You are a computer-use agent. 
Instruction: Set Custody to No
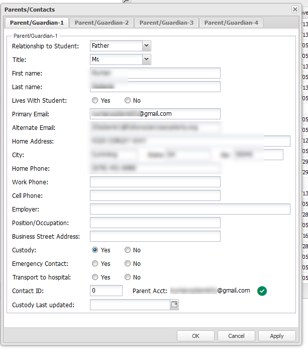pos(128,250)
